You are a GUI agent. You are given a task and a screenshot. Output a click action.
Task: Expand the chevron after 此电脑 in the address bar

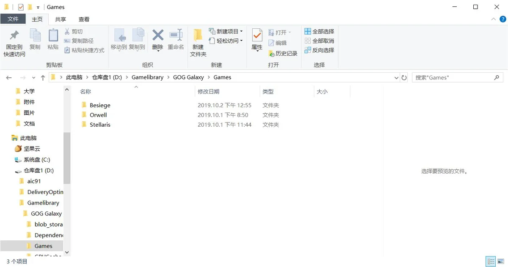88,78
